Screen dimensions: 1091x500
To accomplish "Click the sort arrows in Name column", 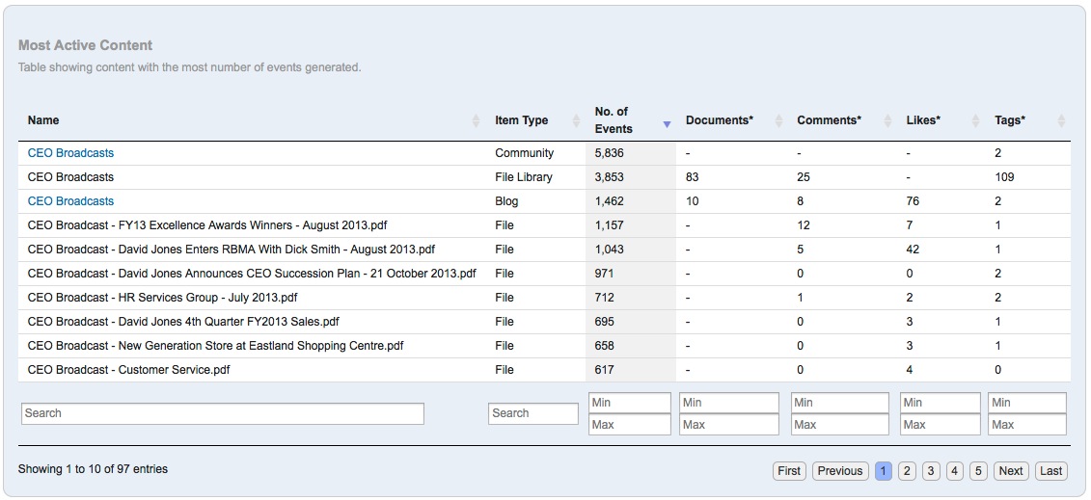I will [476, 120].
